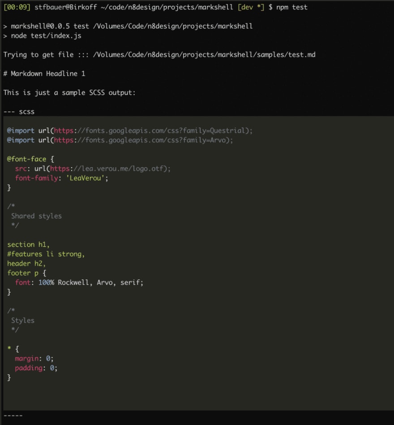Click the '--- scss' code fence marker
The height and width of the screenshot is (425, 394).
tap(19, 112)
